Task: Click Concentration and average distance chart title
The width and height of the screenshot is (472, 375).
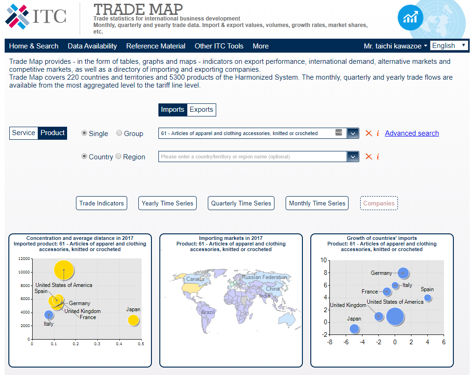Action: [80, 244]
